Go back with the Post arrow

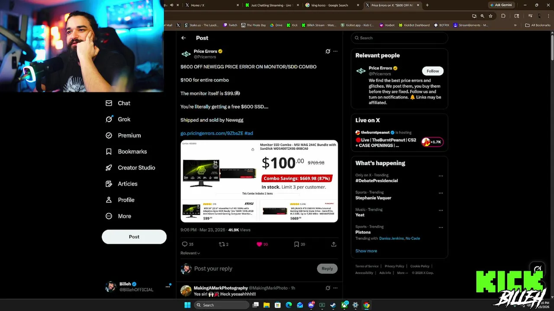coord(184,38)
